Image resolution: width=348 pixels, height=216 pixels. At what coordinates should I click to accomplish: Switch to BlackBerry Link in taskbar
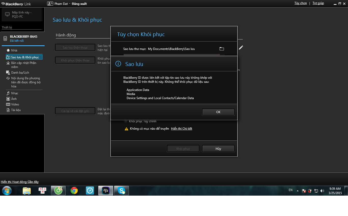(106, 191)
